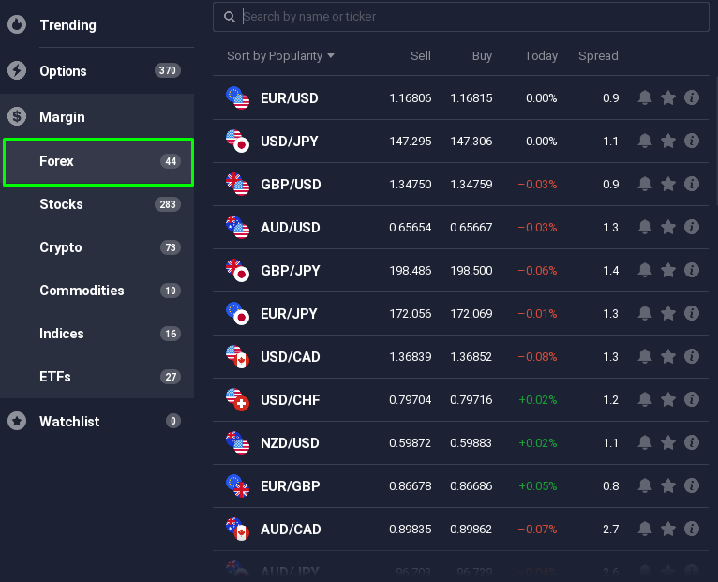
Task: Open the Commodities category
Action: point(82,291)
